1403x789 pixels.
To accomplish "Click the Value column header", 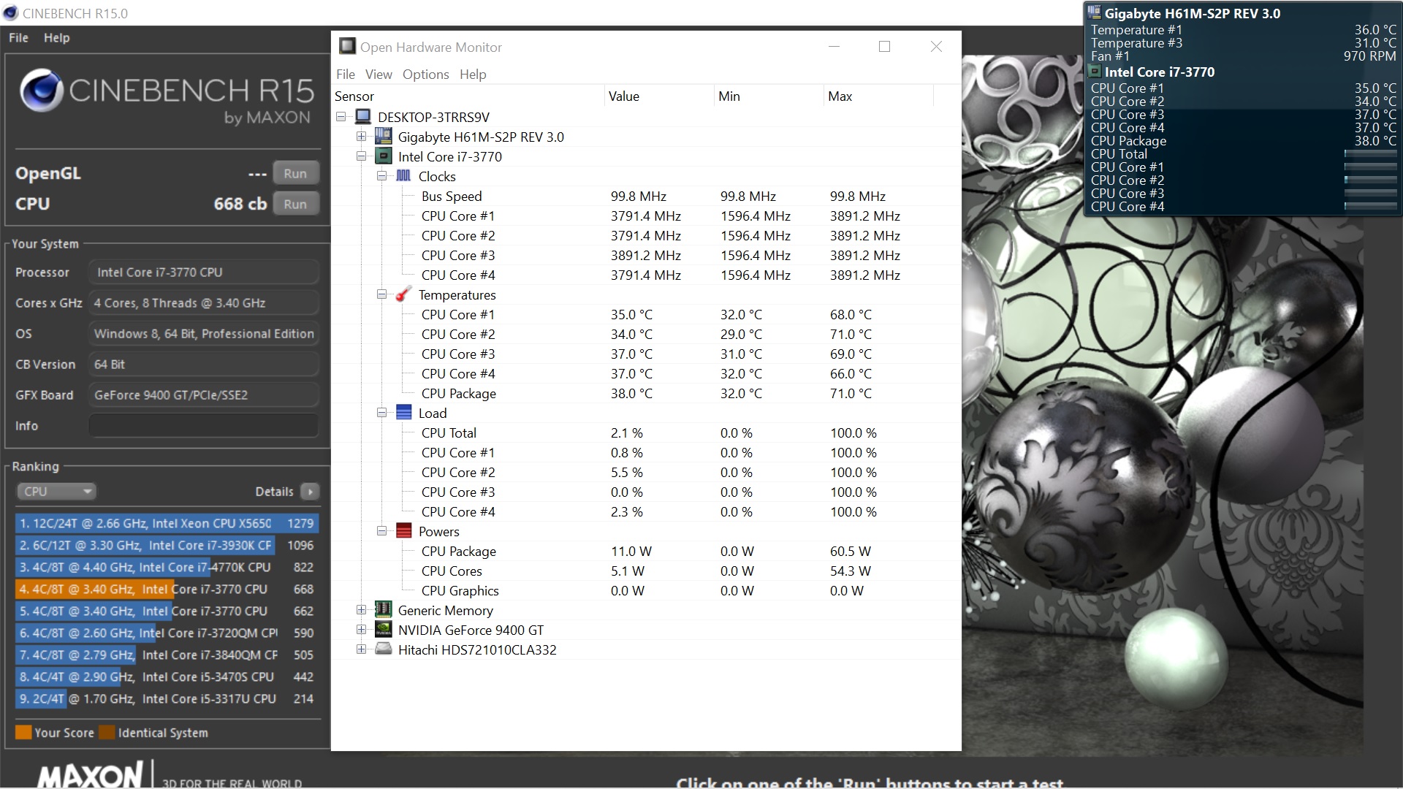I will pos(659,96).
